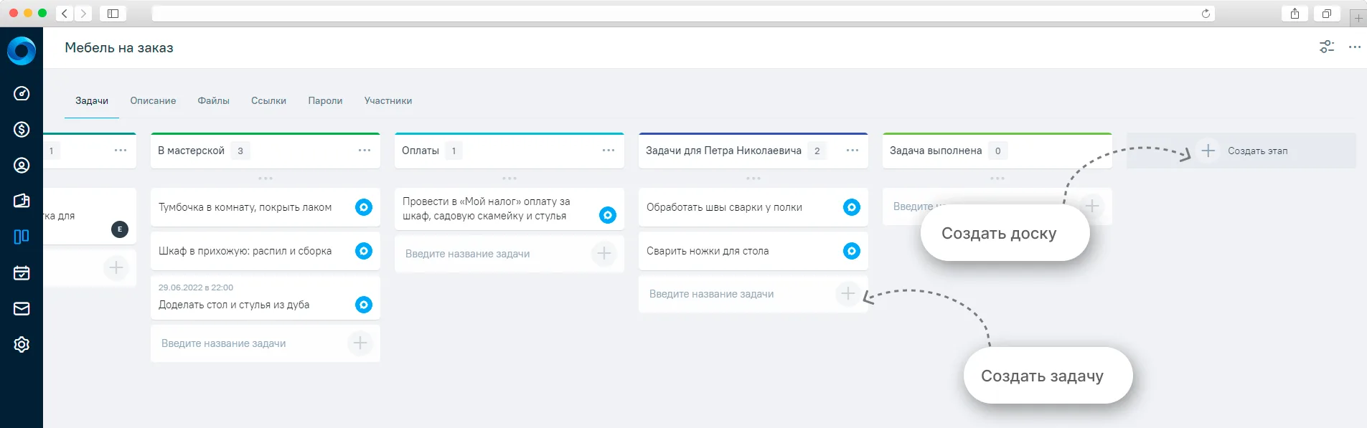1367x428 pixels.
Task: Click blue status circle on 'Провести в «Мой налог»' task
Action: coord(608,215)
